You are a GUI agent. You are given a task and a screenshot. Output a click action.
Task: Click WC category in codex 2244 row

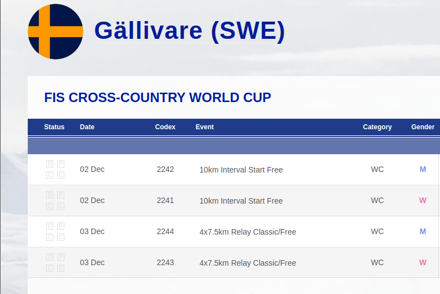(x=377, y=232)
